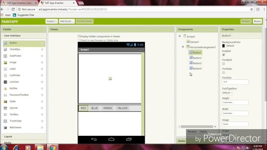Select the DatePicker palette icon
This screenshot has height=150, width=267.
pyautogui.click(x=5, y=56)
